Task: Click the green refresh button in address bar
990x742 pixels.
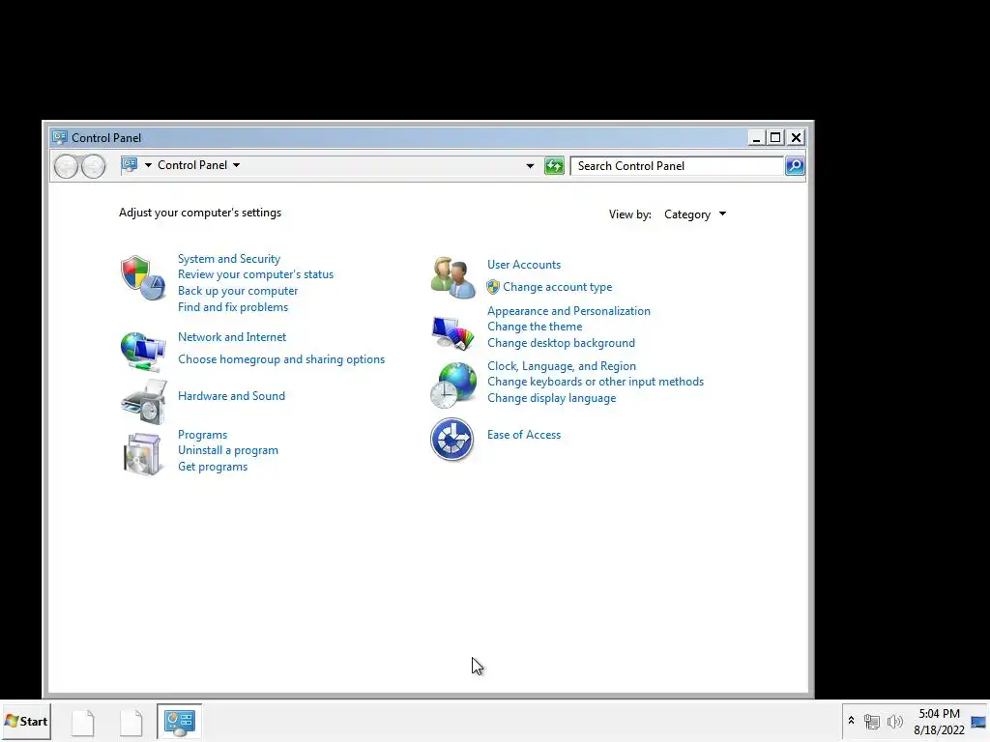Action: pos(554,166)
